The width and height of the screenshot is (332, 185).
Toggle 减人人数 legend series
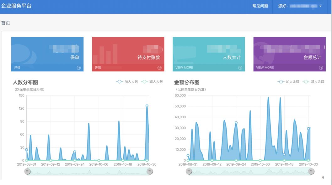(x=152, y=82)
